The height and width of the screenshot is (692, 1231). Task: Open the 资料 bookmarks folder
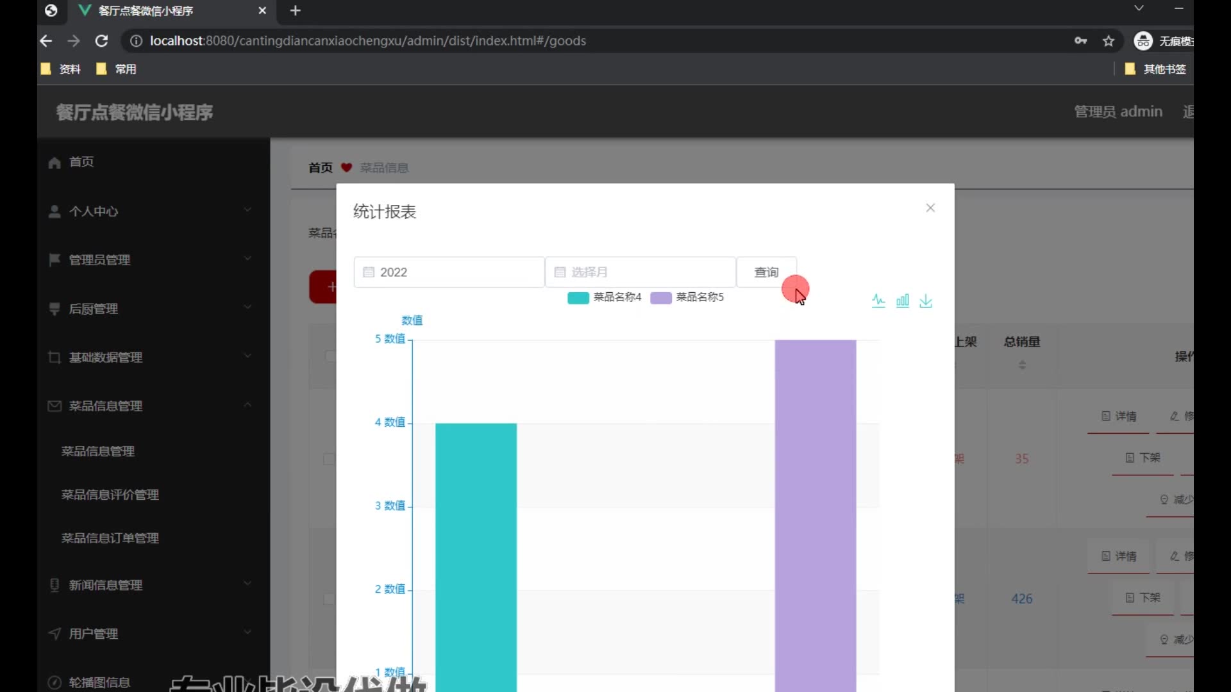(61, 69)
